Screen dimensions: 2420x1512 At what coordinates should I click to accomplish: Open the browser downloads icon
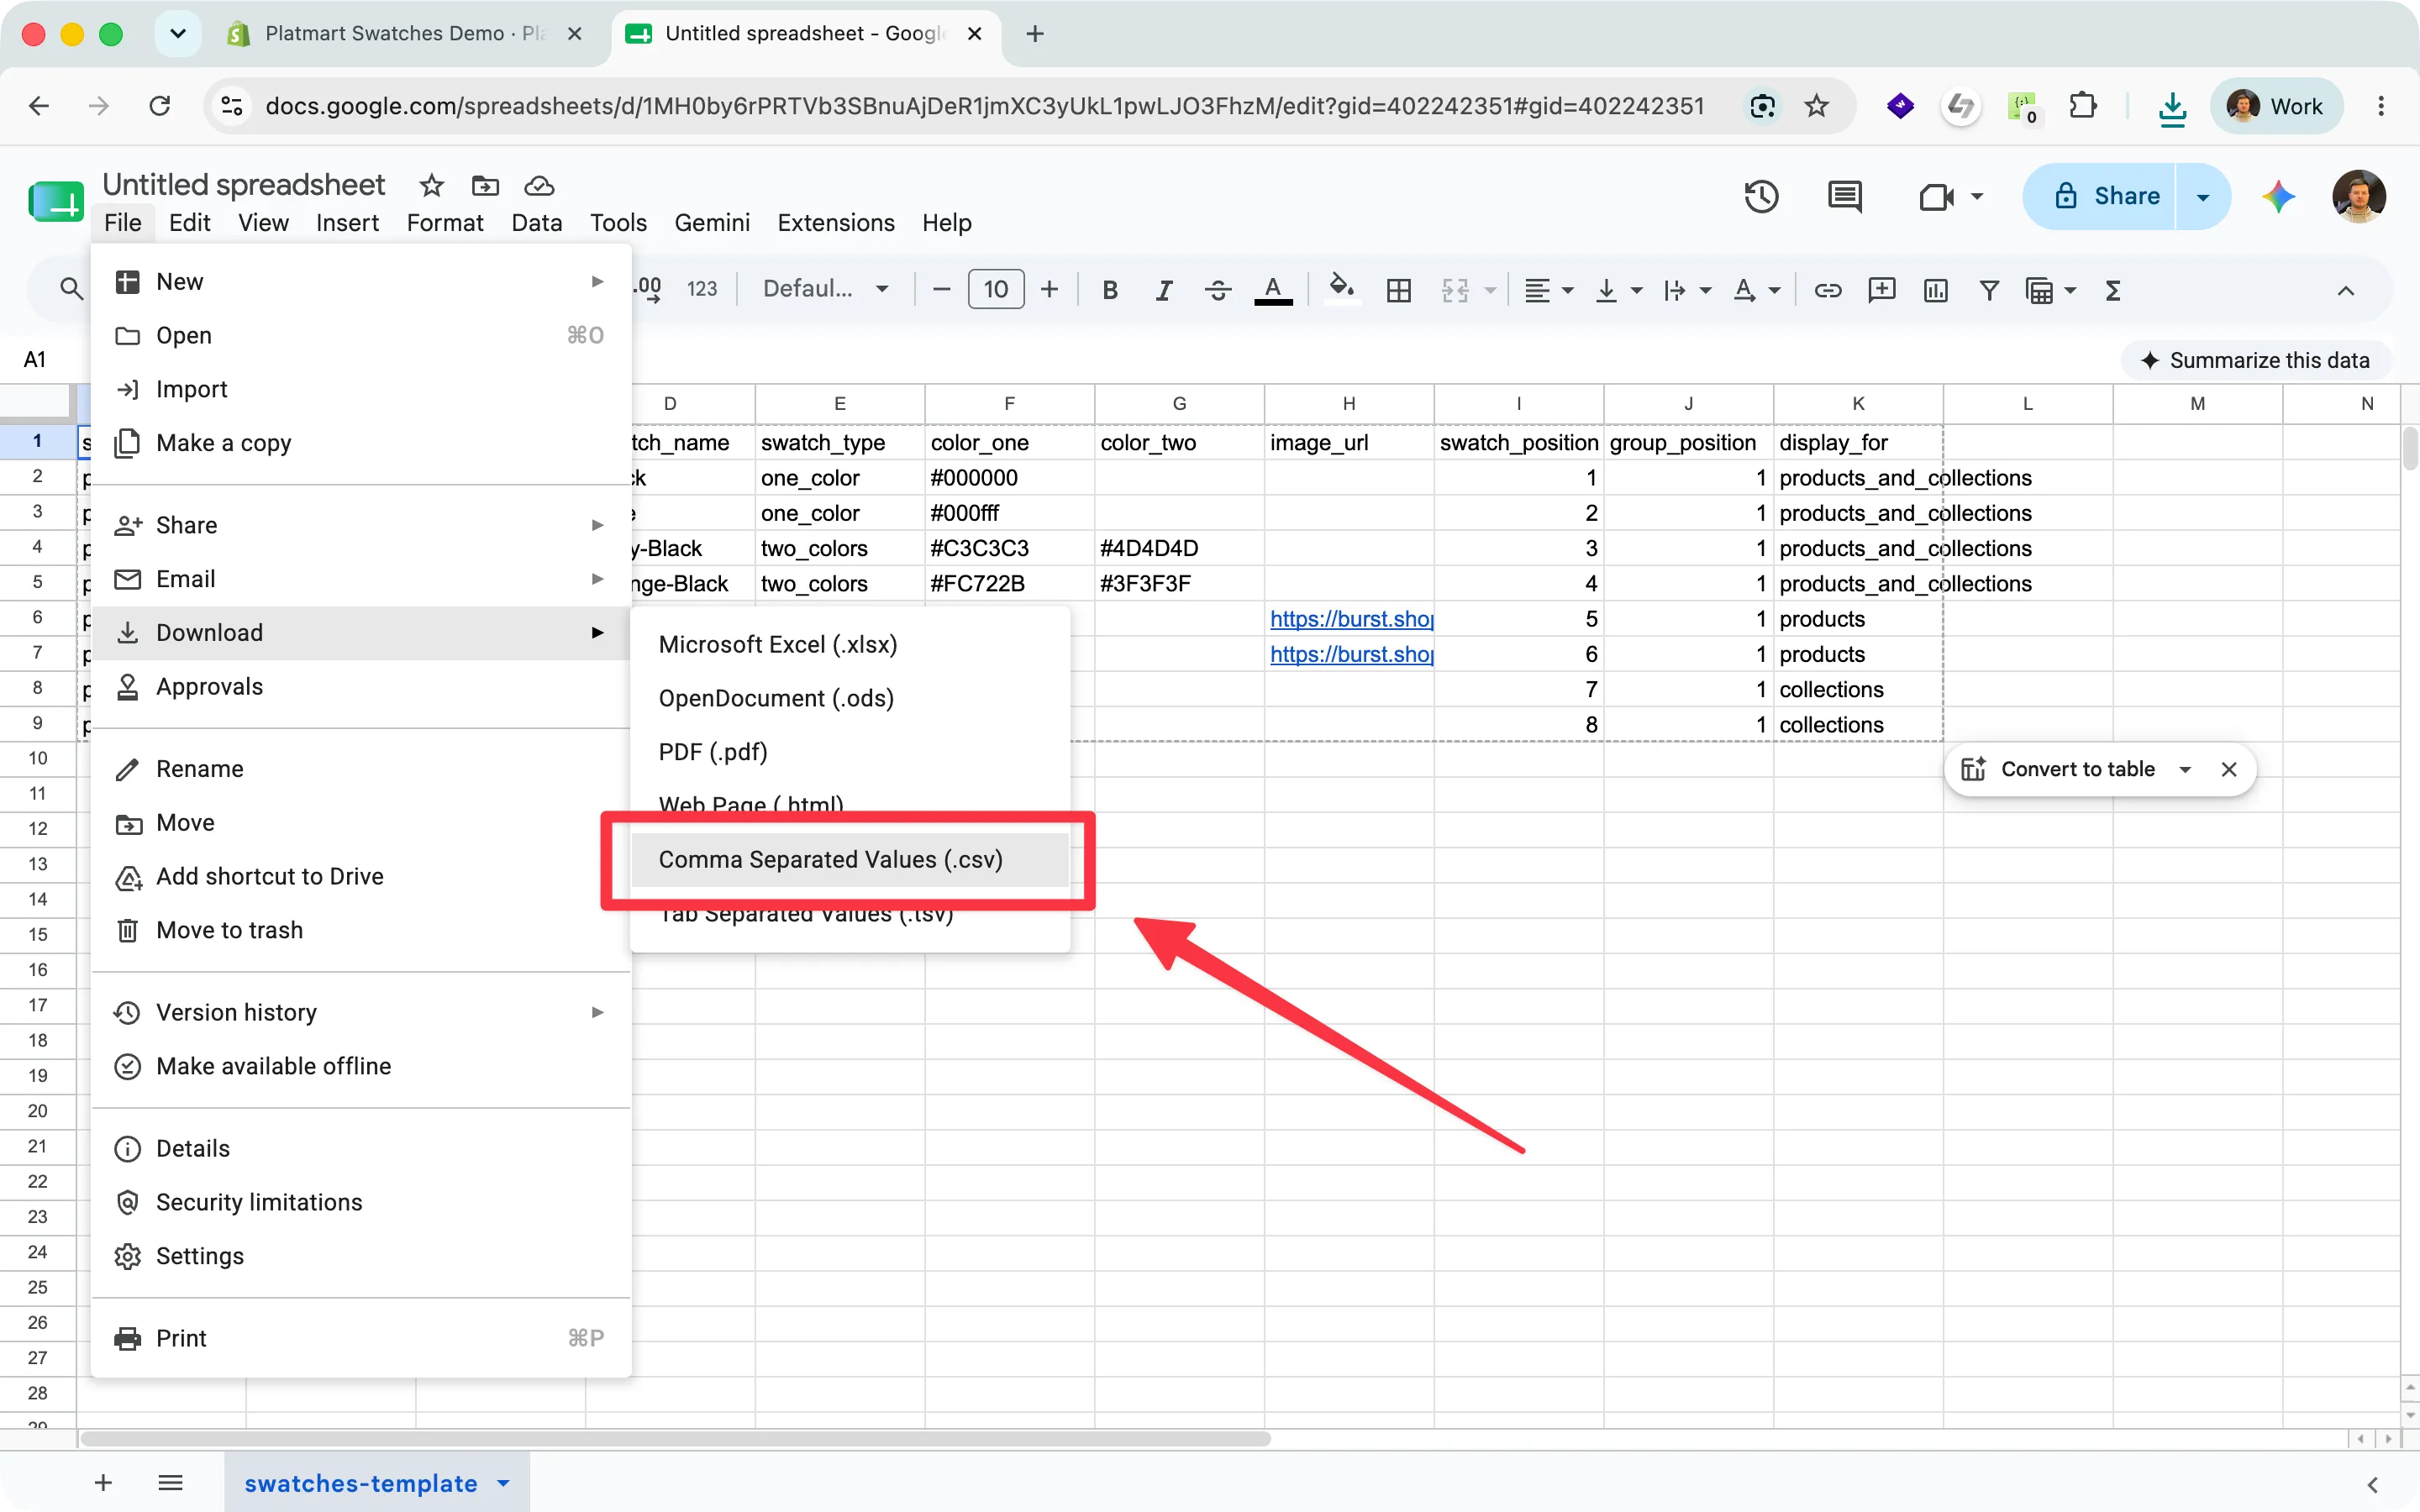coord(2172,107)
